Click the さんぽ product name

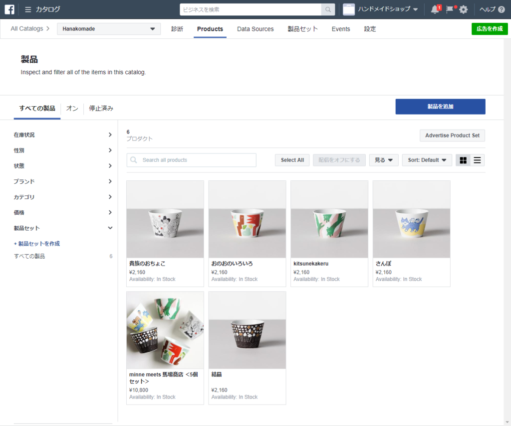pos(384,264)
